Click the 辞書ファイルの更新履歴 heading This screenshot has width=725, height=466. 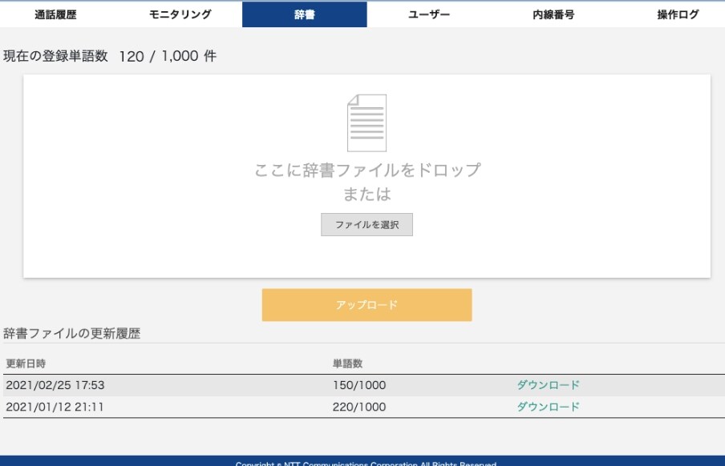[71, 333]
